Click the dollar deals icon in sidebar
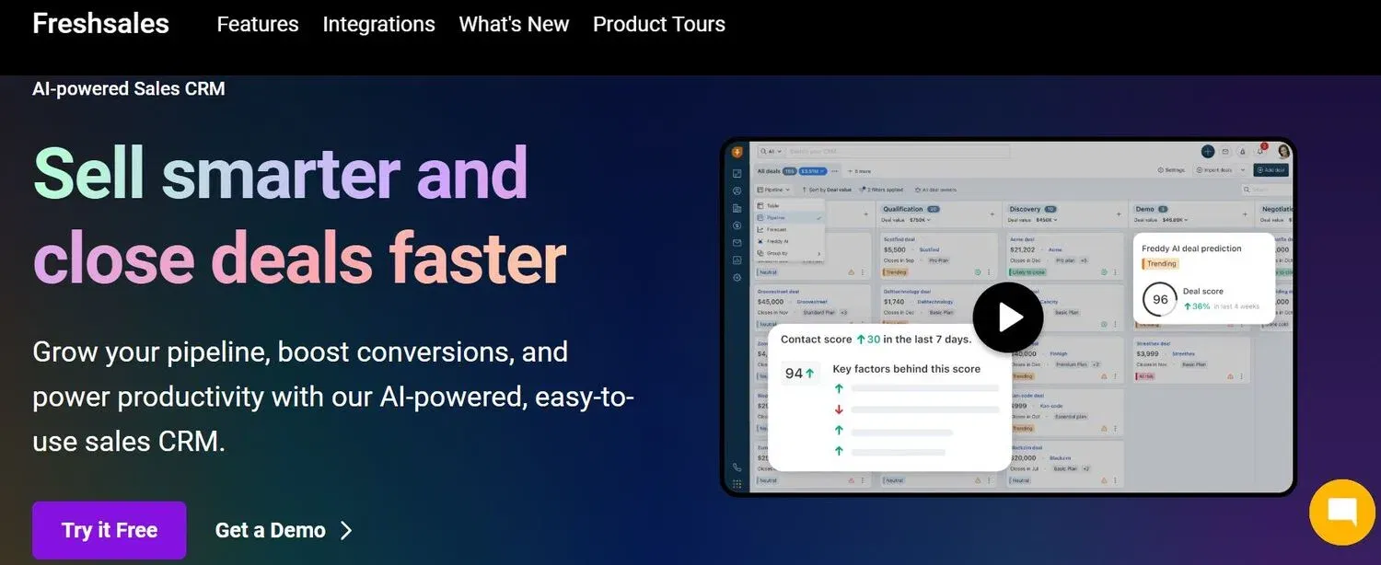Image resolution: width=1381 pixels, height=565 pixels. pyautogui.click(x=737, y=225)
